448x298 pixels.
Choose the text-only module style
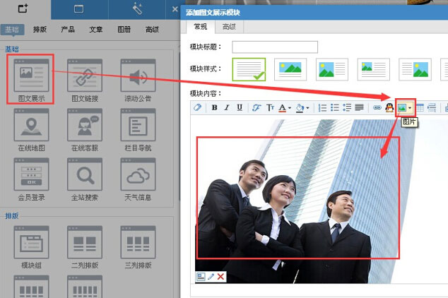249,69
